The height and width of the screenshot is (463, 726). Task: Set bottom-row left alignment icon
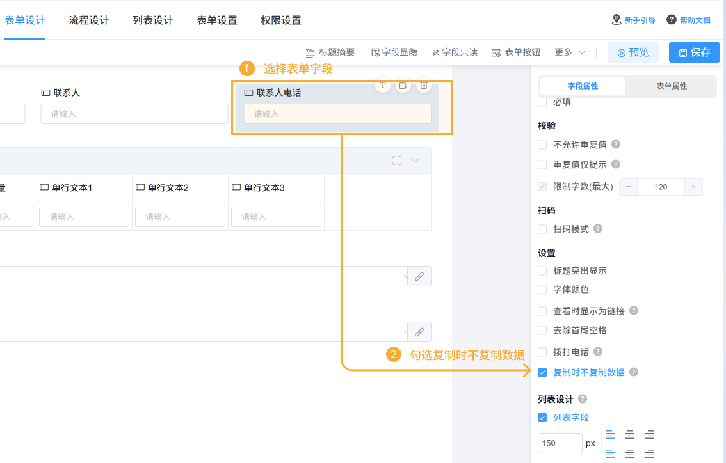click(611, 454)
